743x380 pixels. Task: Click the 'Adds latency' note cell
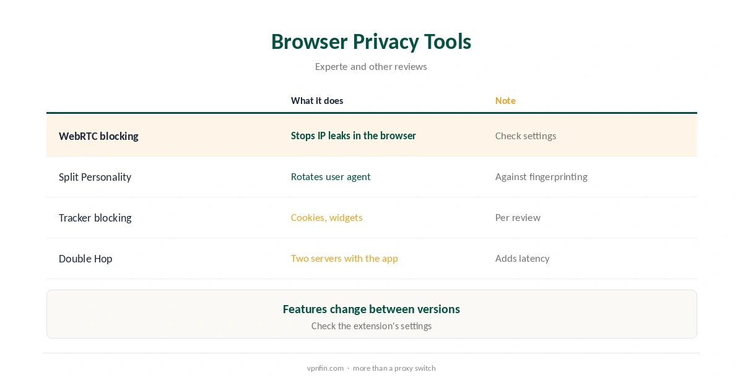pyautogui.click(x=523, y=258)
